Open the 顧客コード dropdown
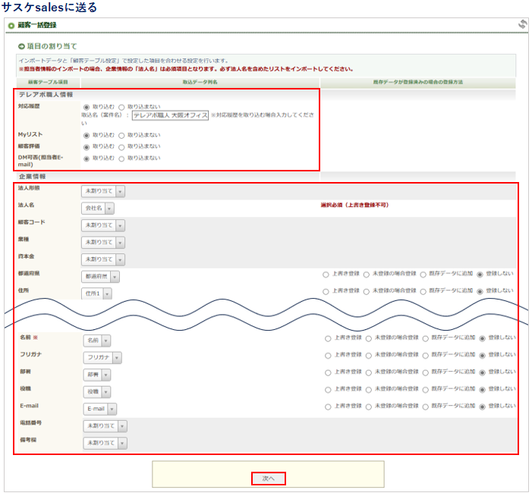532x496 pixels. pos(103,225)
